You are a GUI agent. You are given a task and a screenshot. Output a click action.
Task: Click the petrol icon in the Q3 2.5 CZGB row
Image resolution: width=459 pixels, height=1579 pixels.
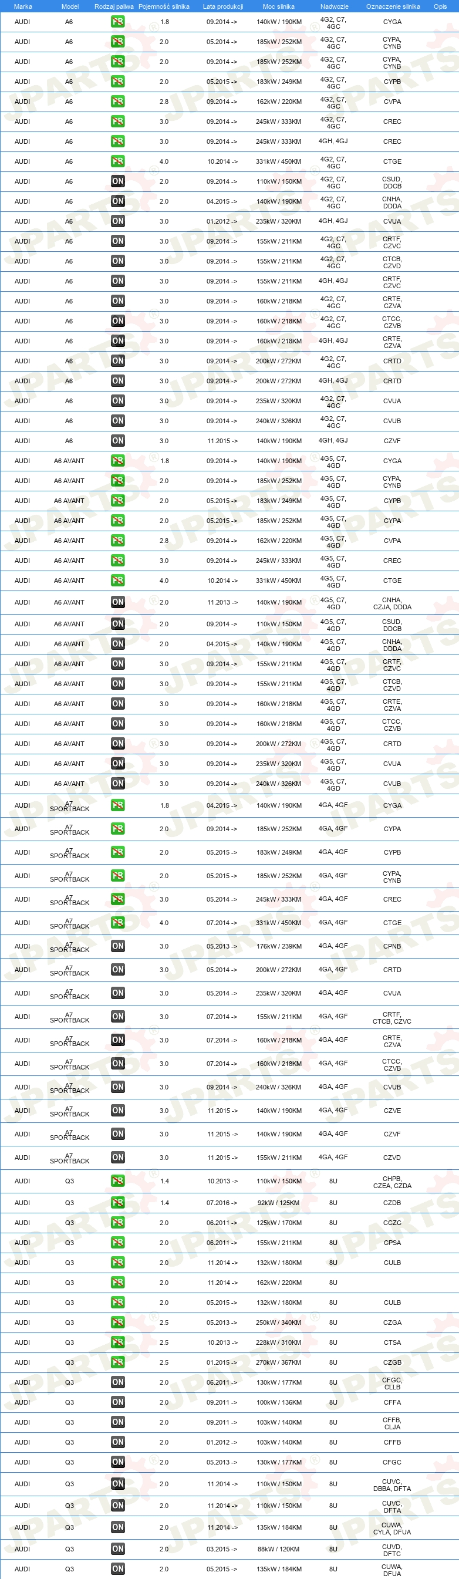[117, 1362]
